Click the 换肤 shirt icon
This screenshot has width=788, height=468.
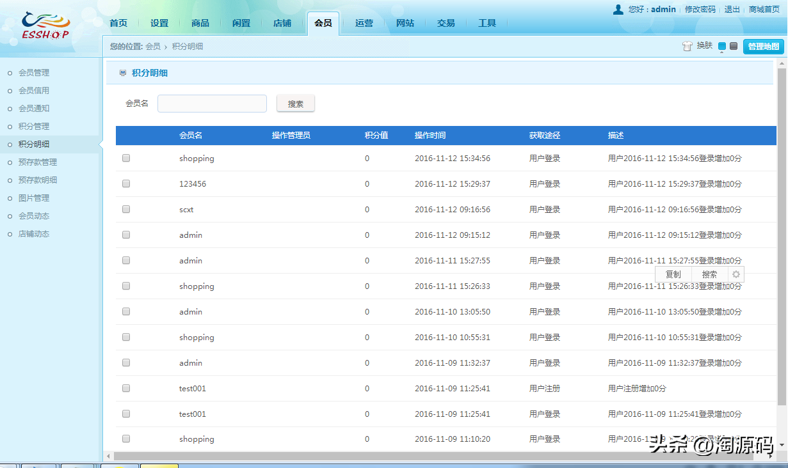[x=687, y=45]
